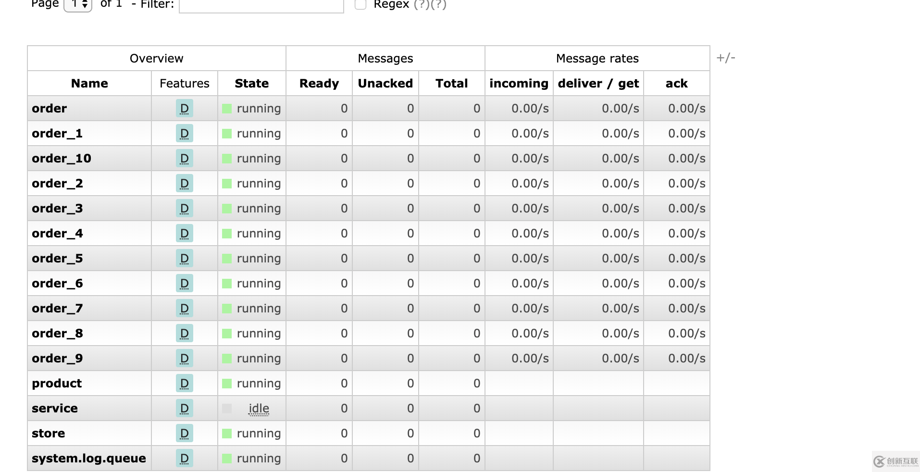Open the order_9 queue

click(57, 358)
